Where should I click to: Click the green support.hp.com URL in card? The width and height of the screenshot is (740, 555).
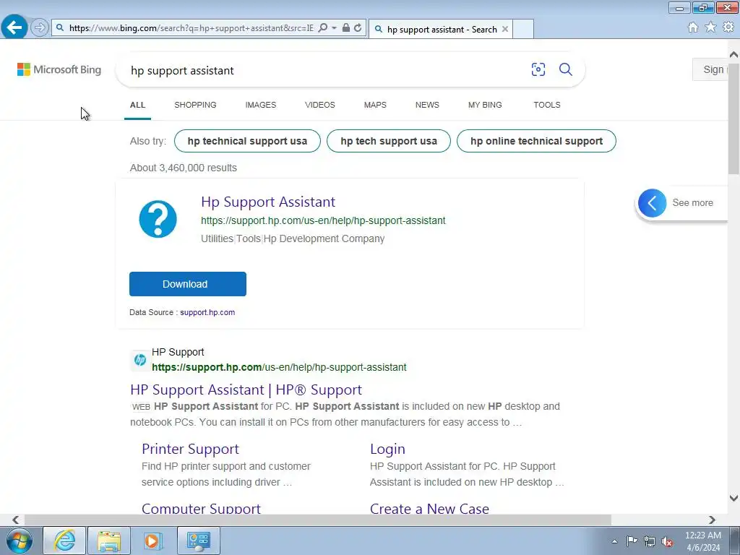pos(323,220)
